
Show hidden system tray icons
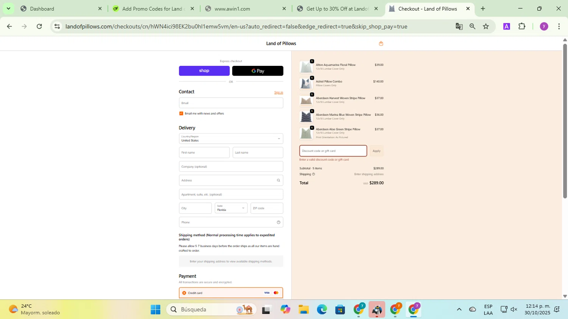tap(459, 310)
